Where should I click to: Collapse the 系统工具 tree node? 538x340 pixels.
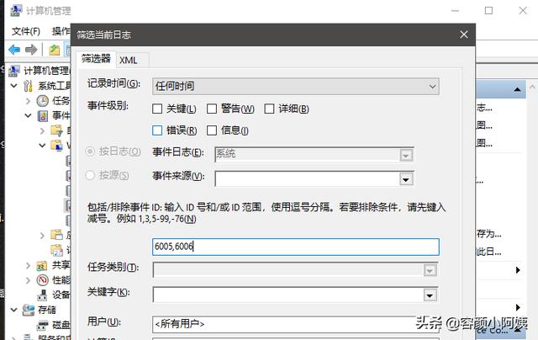(13, 86)
